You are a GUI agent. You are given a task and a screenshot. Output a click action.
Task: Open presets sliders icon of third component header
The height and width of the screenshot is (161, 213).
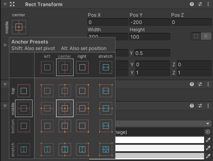[x=200, y=106]
